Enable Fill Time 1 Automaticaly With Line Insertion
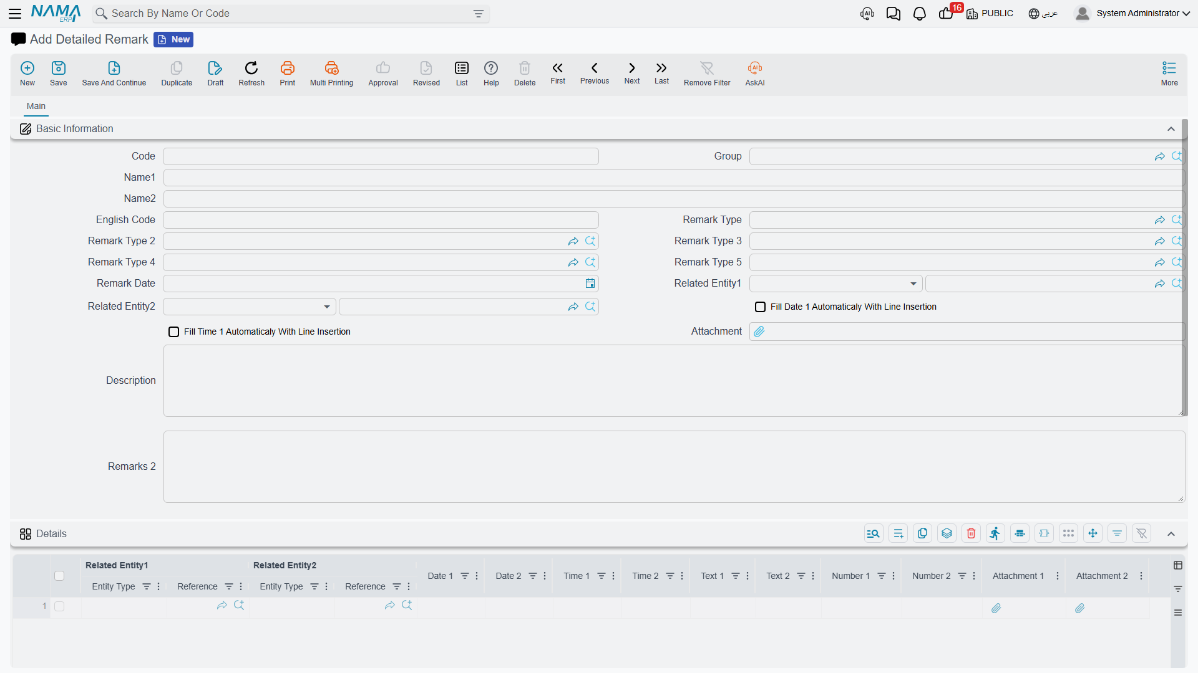1198x673 pixels. click(174, 332)
